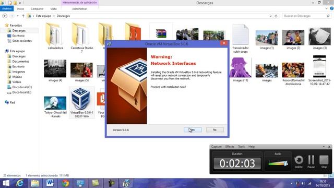Image resolution: width=334 pixels, height=188 pixels.
Task: Select the Screenshot_2015-10-09 file
Action: [319, 70]
